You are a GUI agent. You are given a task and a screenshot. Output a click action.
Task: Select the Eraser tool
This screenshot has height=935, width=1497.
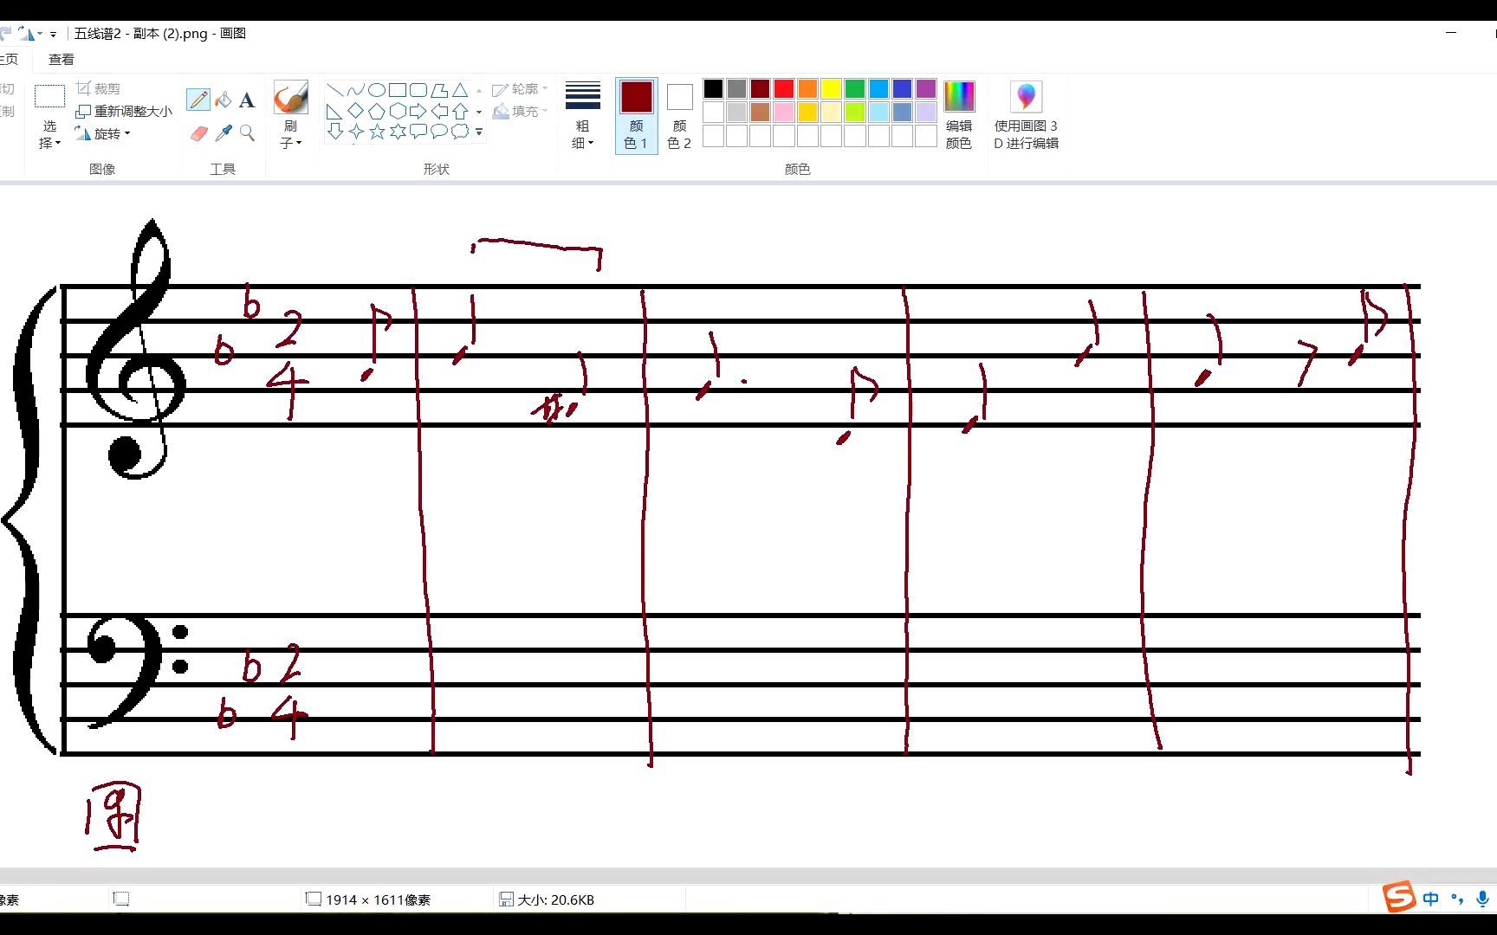point(198,133)
